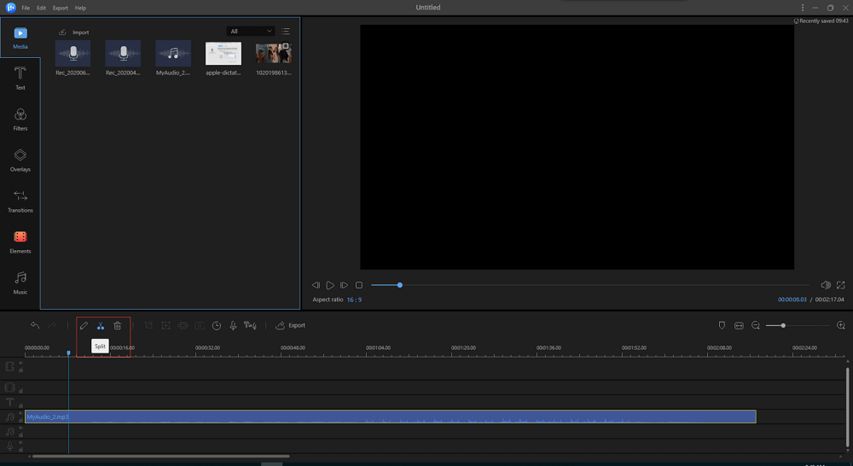Click the Import button in media panel
The width and height of the screenshot is (853, 466).
(x=74, y=32)
